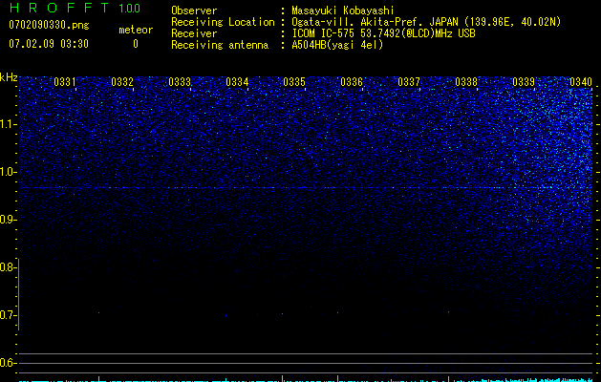Click the ICOM IC-575 53.7492 MHz receiver text

point(383,33)
